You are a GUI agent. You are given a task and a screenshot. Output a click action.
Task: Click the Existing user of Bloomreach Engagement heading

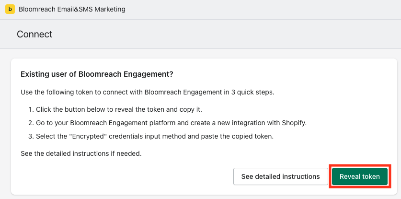point(97,74)
